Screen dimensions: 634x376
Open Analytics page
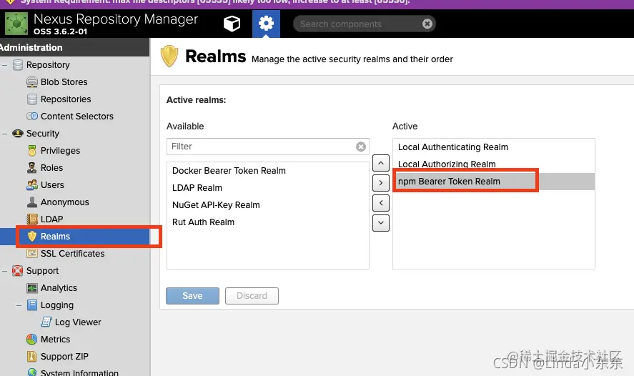[x=59, y=288]
